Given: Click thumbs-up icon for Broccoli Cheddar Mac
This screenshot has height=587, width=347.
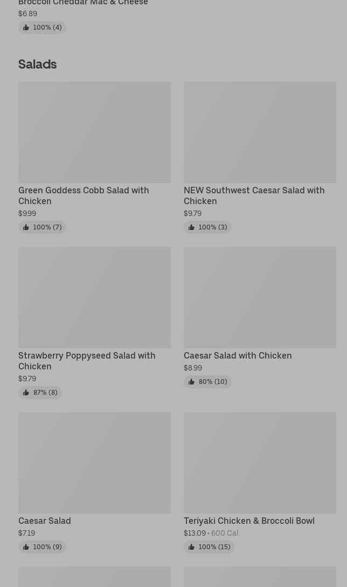Looking at the screenshot, I should point(26,28).
